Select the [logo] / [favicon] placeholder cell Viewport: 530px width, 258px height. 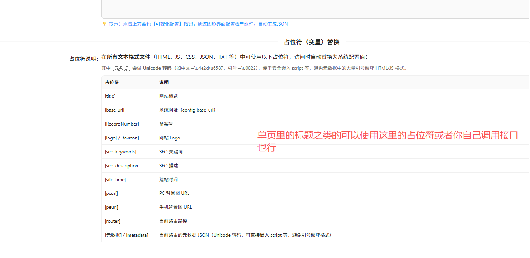click(122, 138)
